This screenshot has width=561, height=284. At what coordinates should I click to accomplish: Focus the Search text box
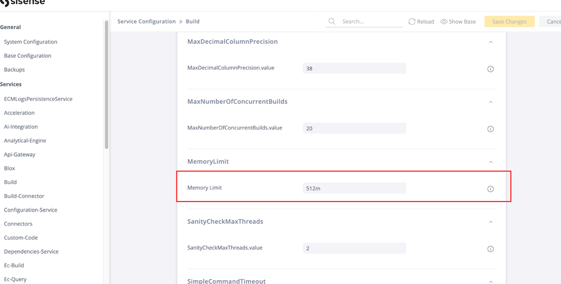tap(371, 21)
